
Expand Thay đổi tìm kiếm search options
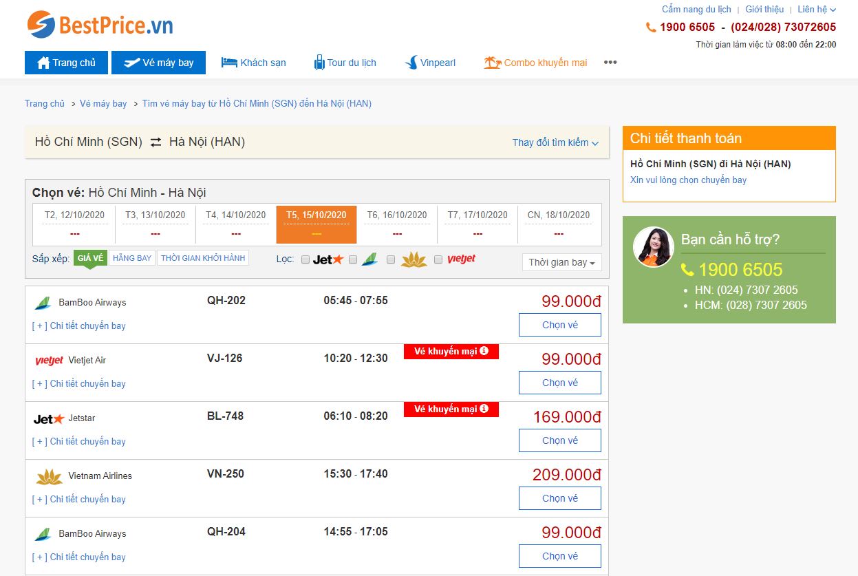[x=555, y=142]
